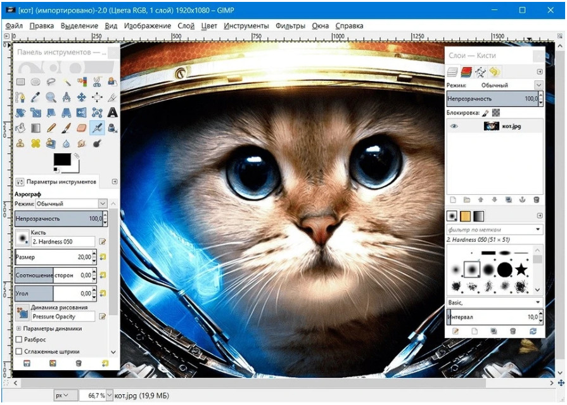Adjust the Размер brush size slider
The height and width of the screenshot is (405, 567).
tap(53, 257)
